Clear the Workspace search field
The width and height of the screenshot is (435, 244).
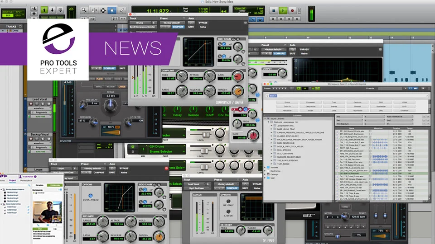(x=427, y=96)
